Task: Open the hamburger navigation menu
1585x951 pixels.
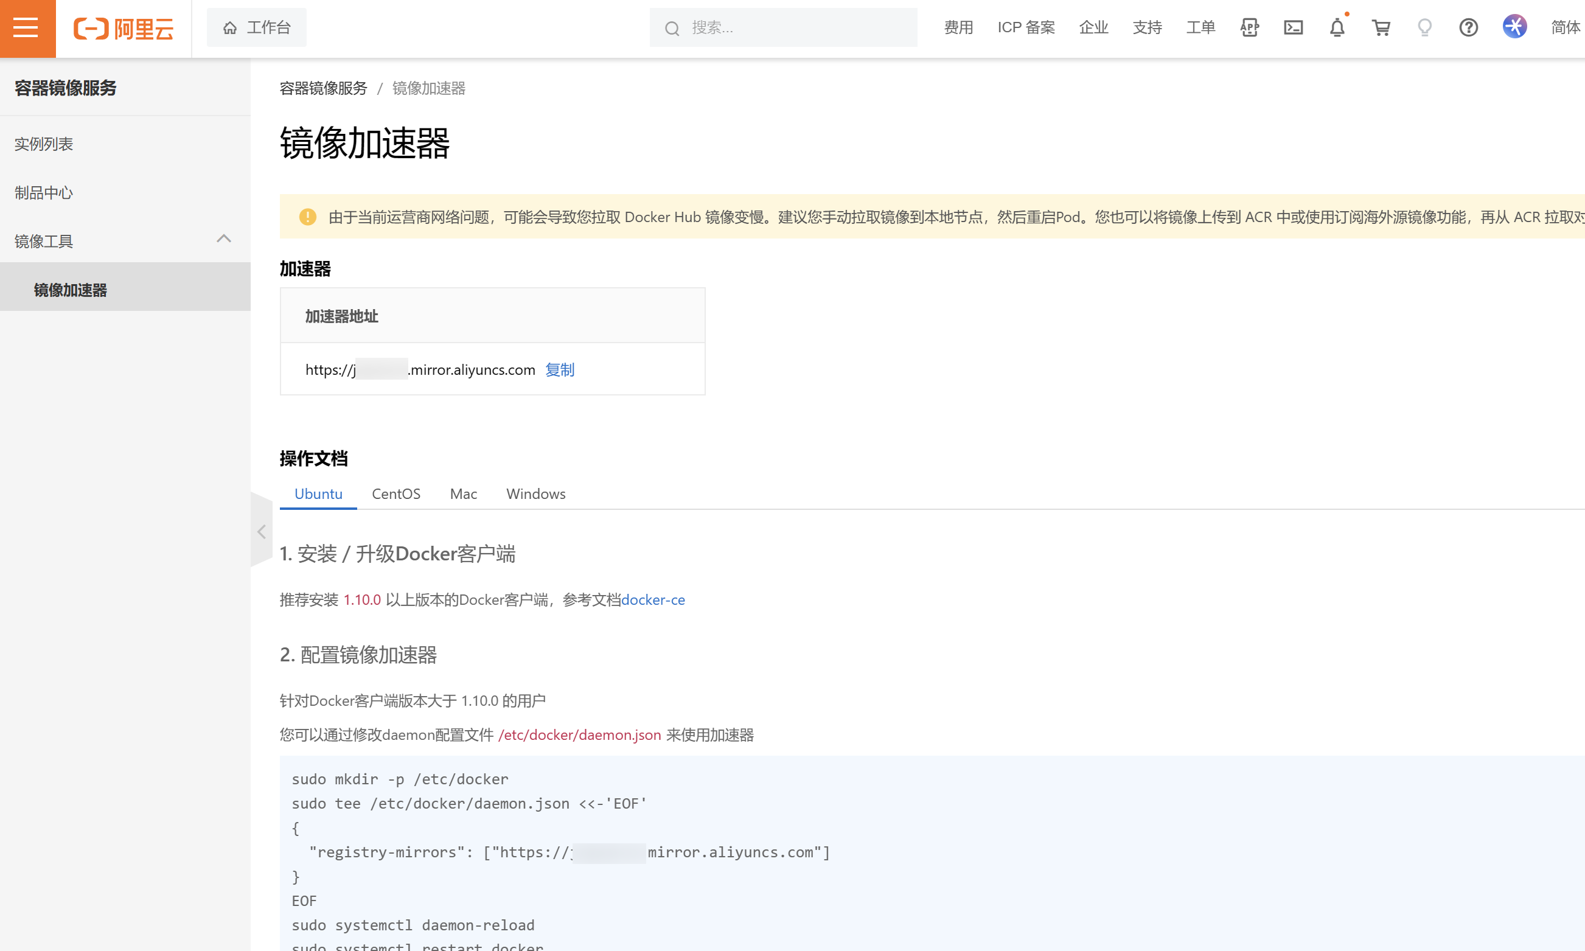Action: point(27,28)
